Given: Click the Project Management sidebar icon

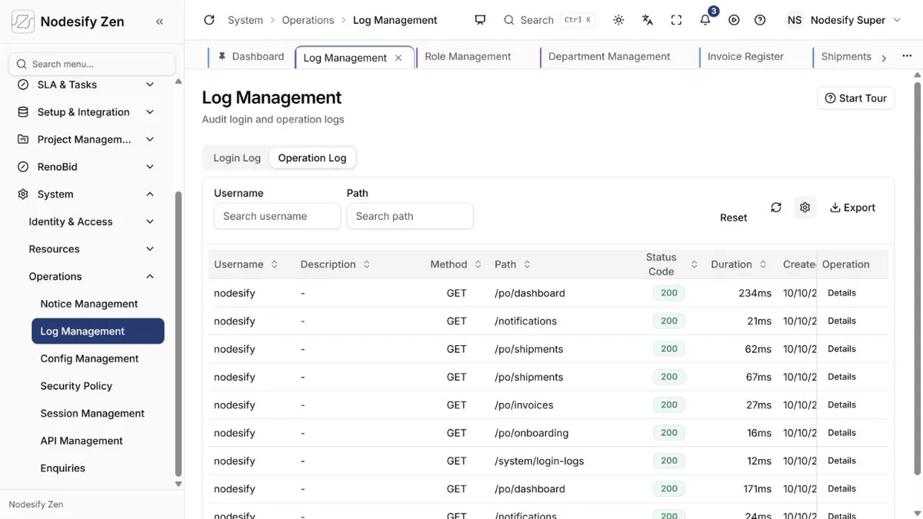Looking at the screenshot, I should [x=23, y=139].
